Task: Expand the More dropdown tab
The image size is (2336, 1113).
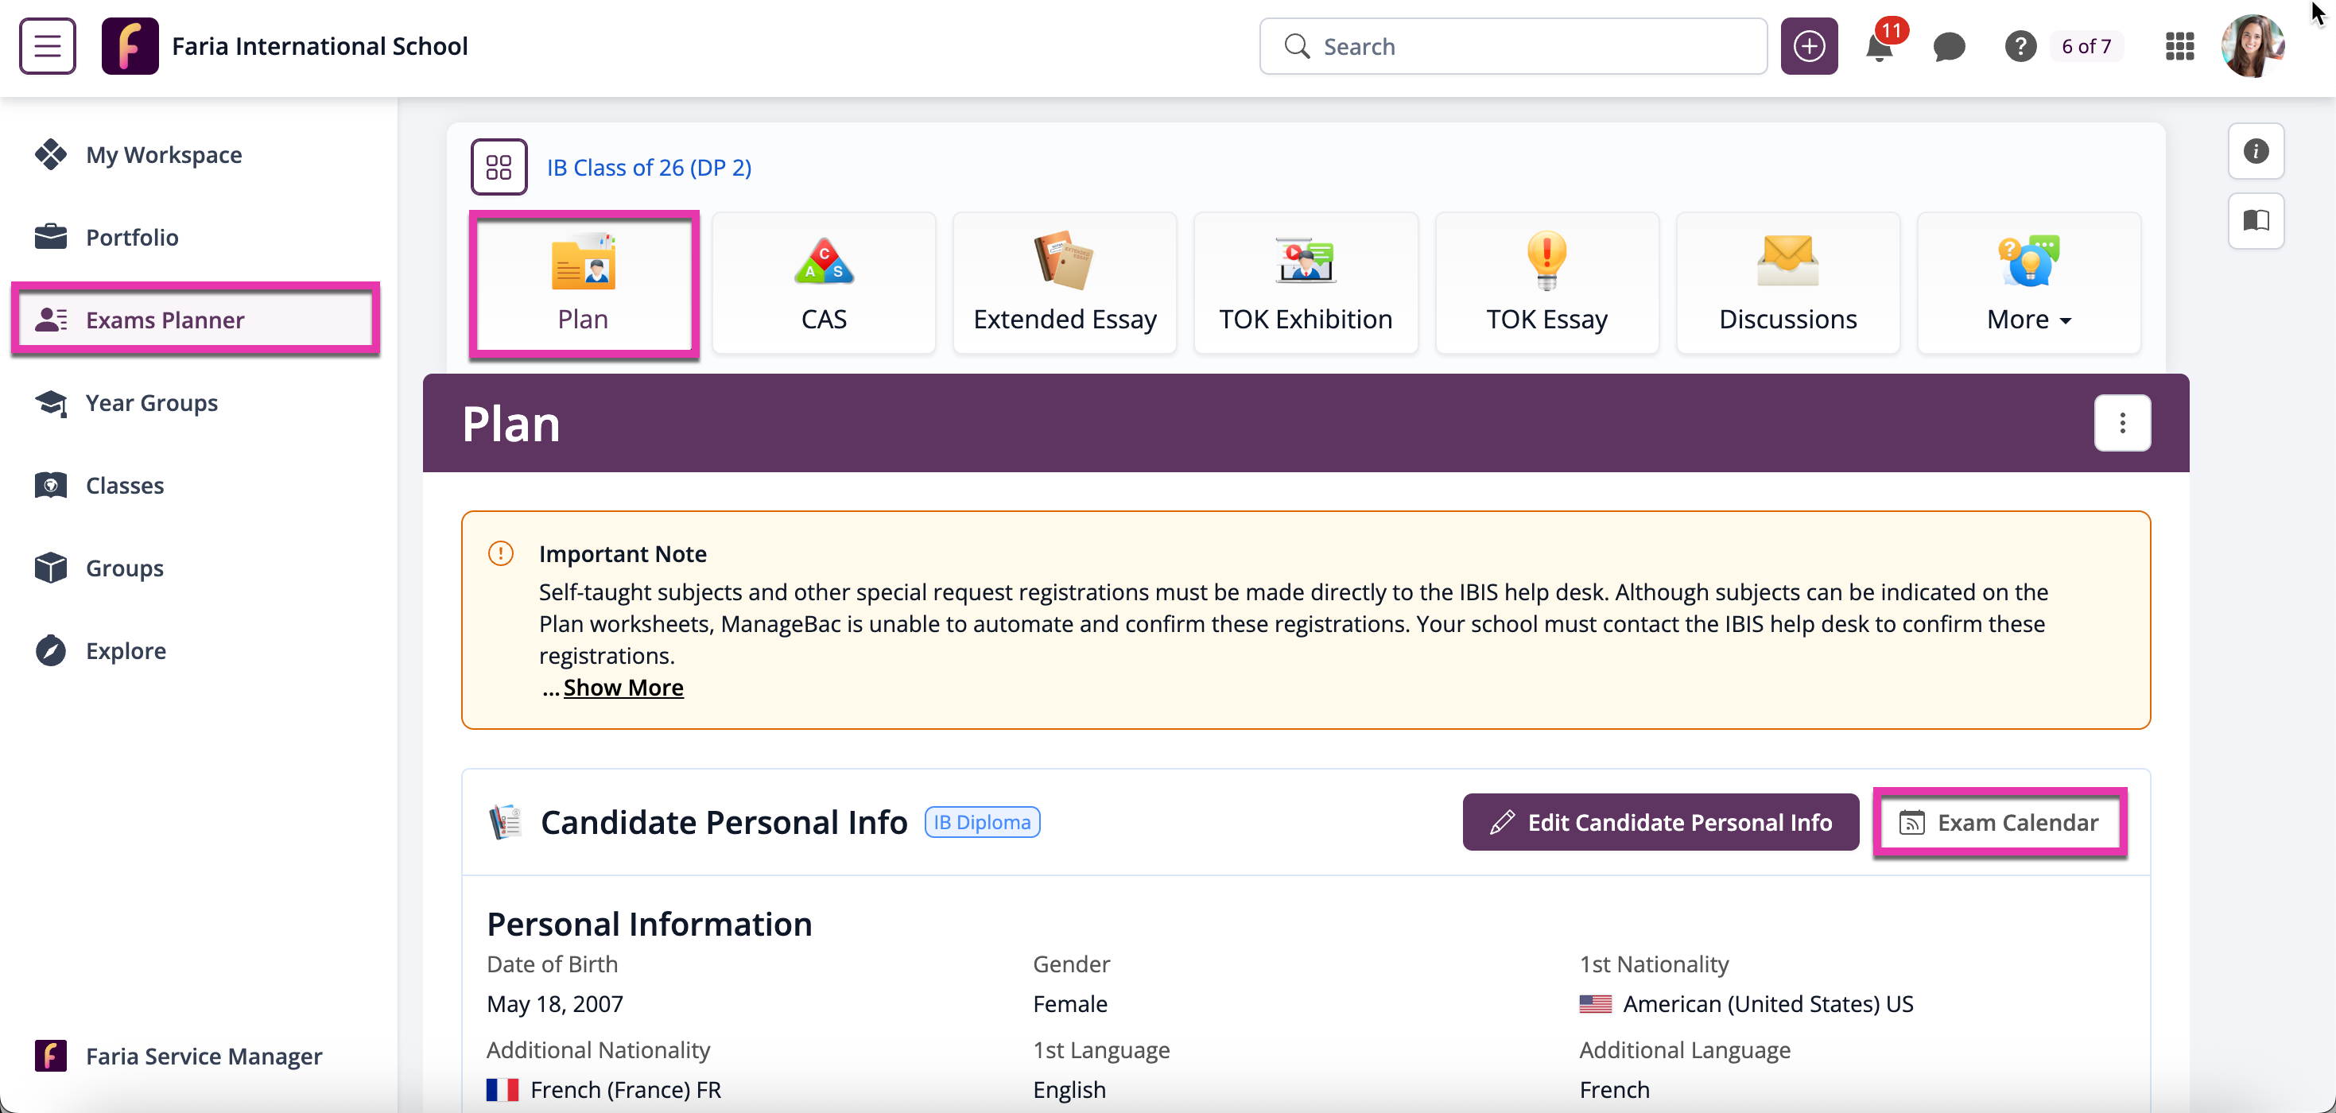Action: pyautogui.click(x=2028, y=284)
